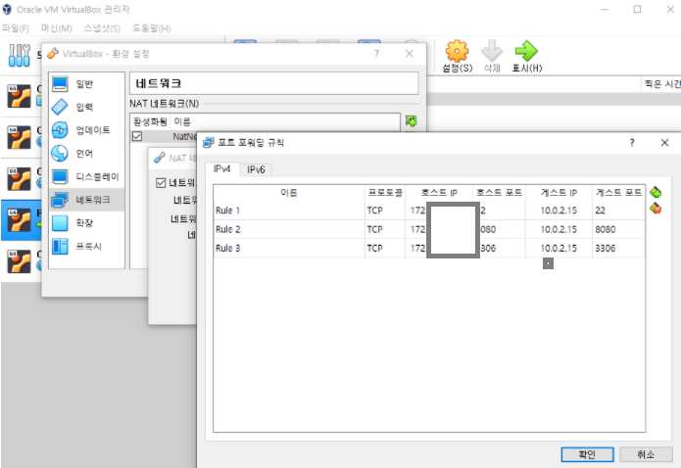The image size is (681, 468).
Task: Select 디스플레이 (Display) preferences category
Action: point(87,176)
